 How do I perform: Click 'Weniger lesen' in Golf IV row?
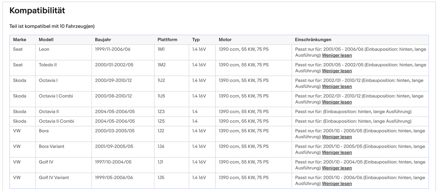pyautogui.click(x=337, y=168)
